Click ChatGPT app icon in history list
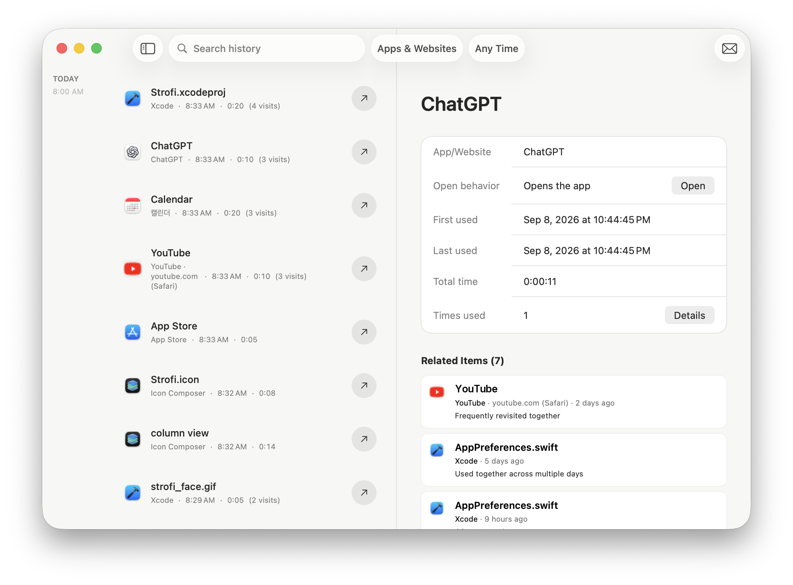 [133, 152]
